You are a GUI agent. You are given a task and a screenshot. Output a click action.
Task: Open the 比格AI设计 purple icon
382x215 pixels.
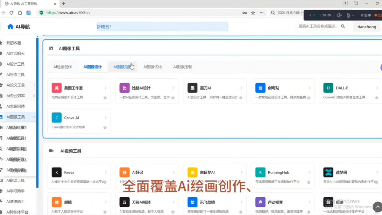[x=124, y=88]
